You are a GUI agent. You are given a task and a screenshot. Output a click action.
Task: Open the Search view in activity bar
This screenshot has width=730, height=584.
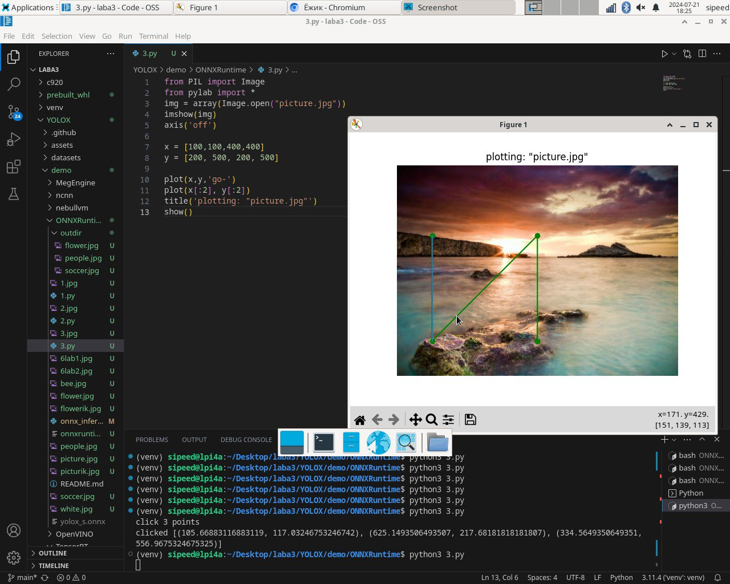point(14,84)
